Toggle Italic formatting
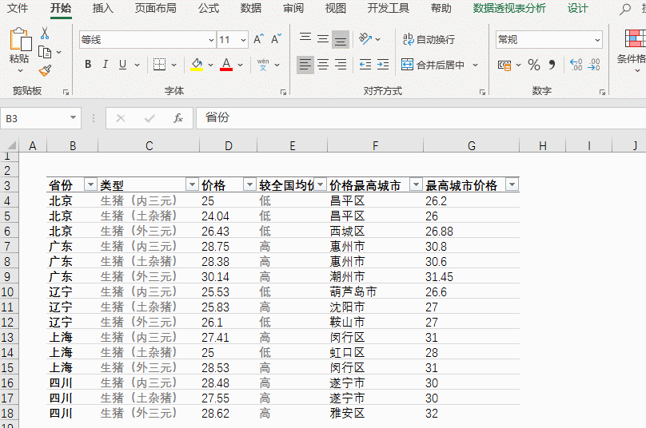Screen dimensions: 646x428 [105, 65]
